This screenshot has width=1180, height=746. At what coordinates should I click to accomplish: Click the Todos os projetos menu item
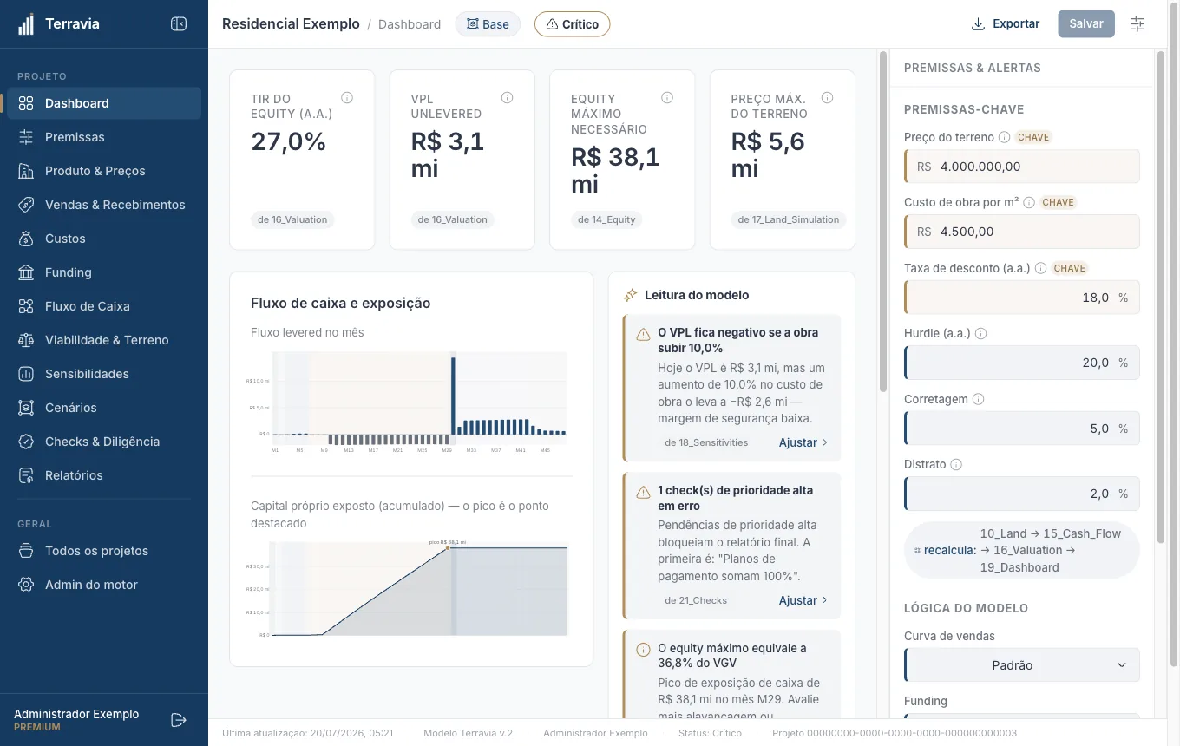104,551
